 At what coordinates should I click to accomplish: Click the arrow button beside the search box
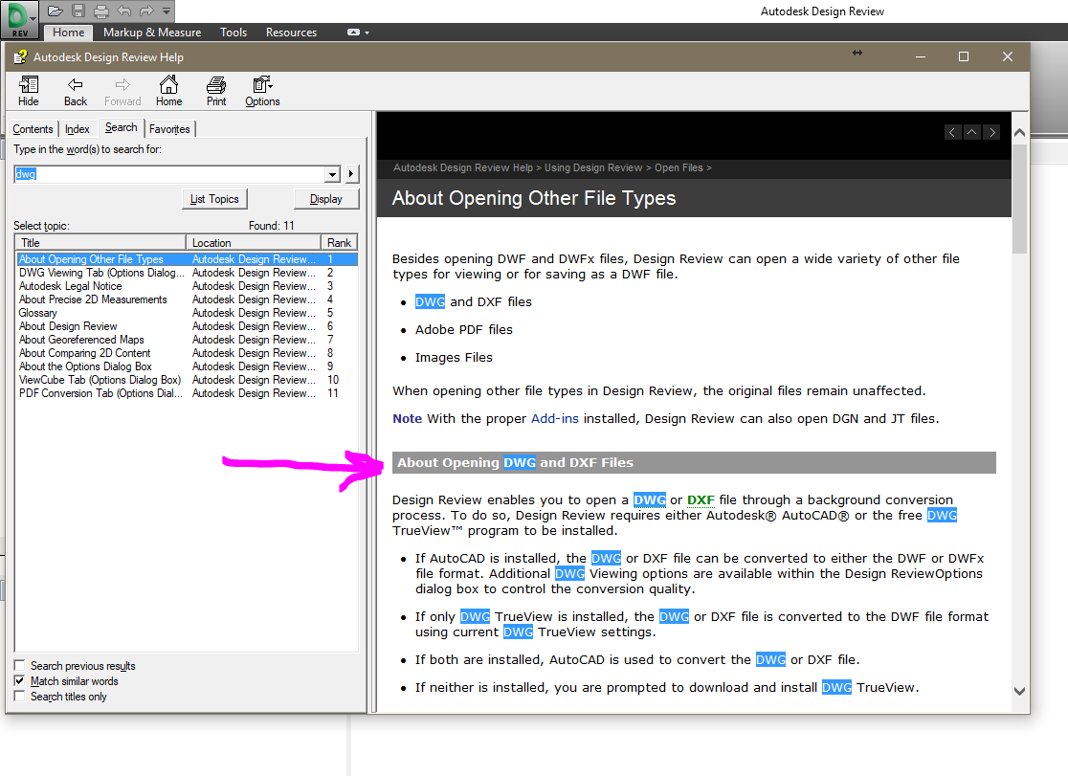(351, 174)
